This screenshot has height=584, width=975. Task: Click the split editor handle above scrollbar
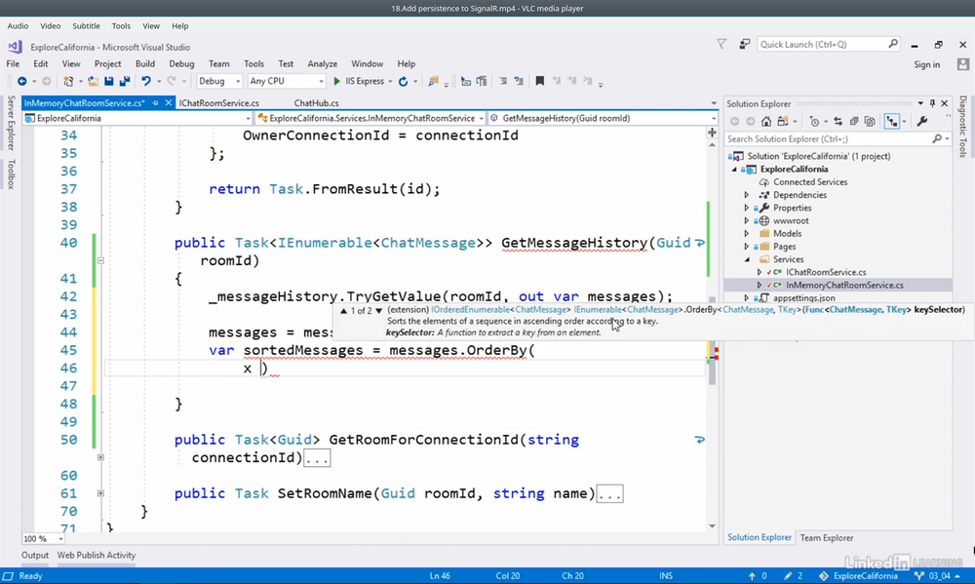coord(712,132)
